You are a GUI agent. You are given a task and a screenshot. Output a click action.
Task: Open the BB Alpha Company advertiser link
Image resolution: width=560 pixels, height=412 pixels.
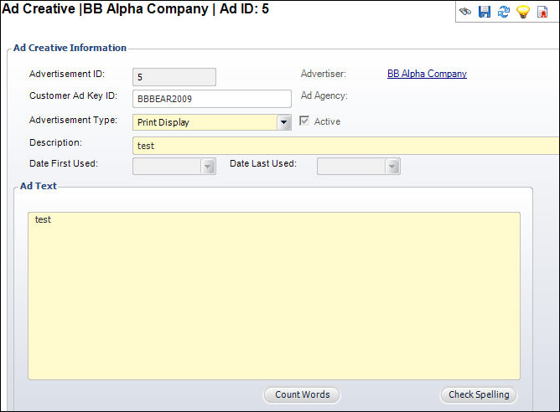[x=427, y=74]
